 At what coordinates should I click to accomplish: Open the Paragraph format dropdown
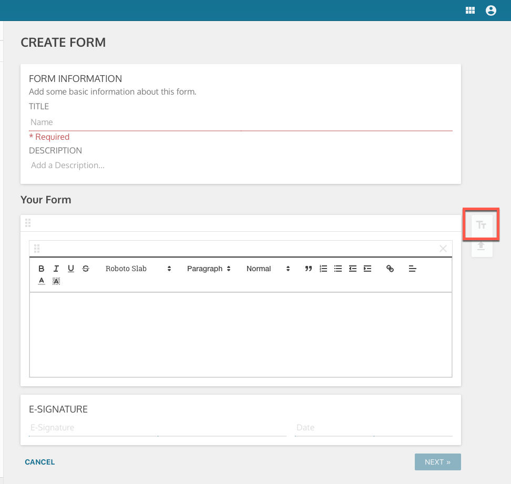coord(209,269)
